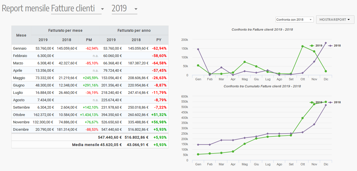Click green October point in cumulative chart
The width and height of the screenshot is (357, 171).
tap(303, 118)
